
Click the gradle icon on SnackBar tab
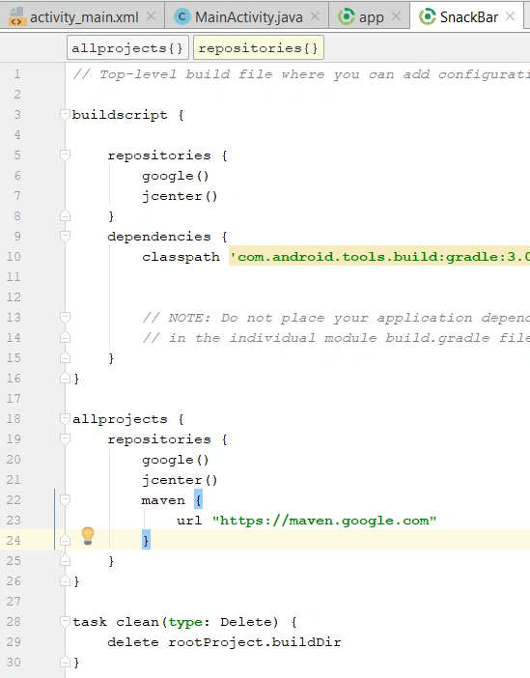(x=428, y=16)
